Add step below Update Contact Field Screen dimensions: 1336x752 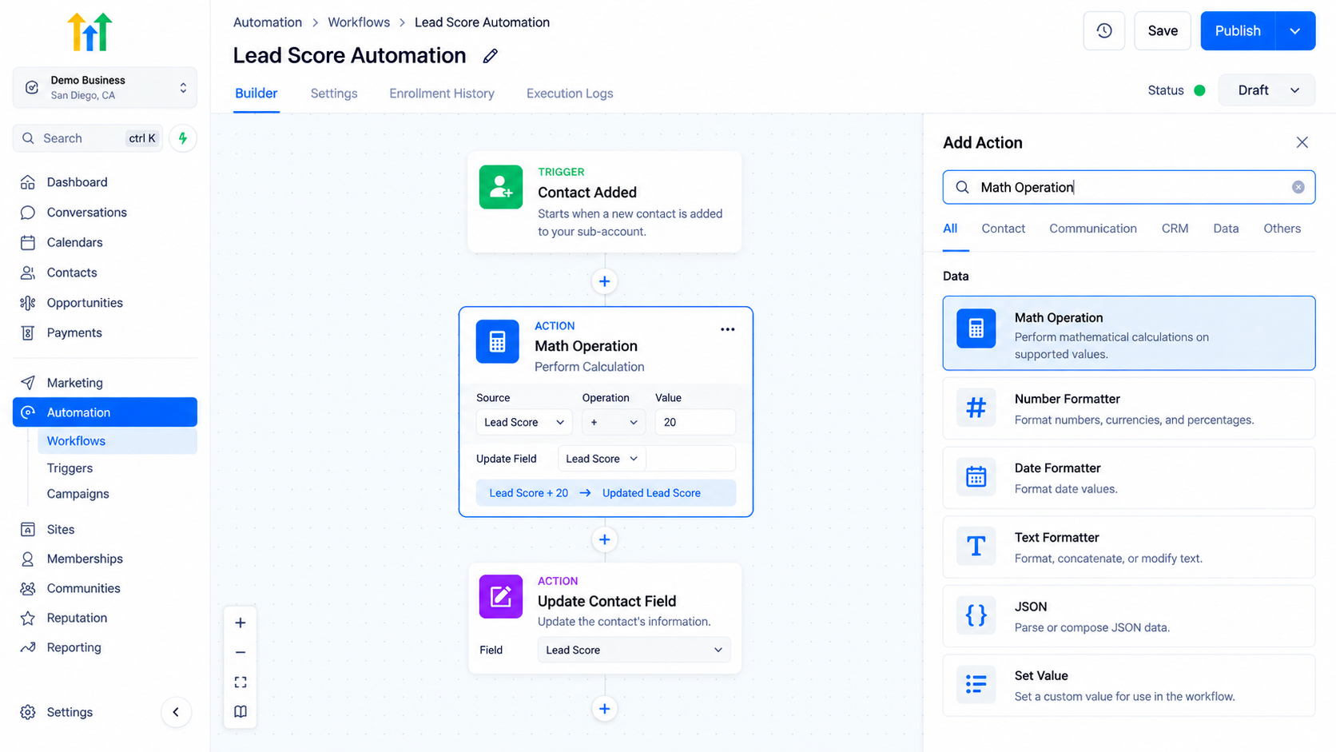605,709
